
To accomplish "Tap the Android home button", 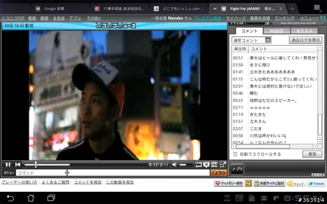I will tap(31, 198).
